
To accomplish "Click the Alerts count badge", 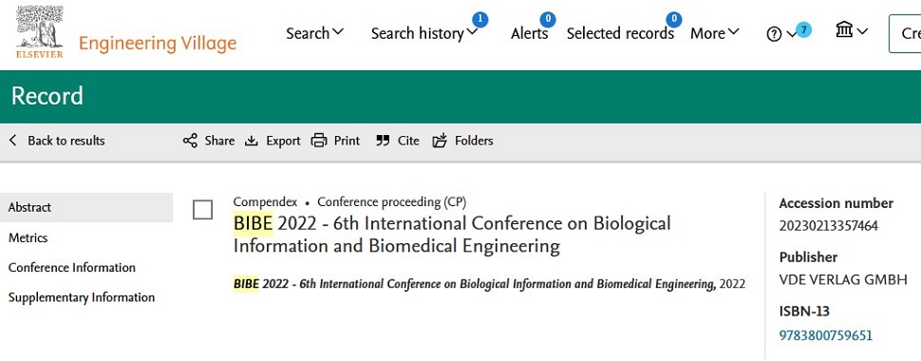I will (548, 19).
